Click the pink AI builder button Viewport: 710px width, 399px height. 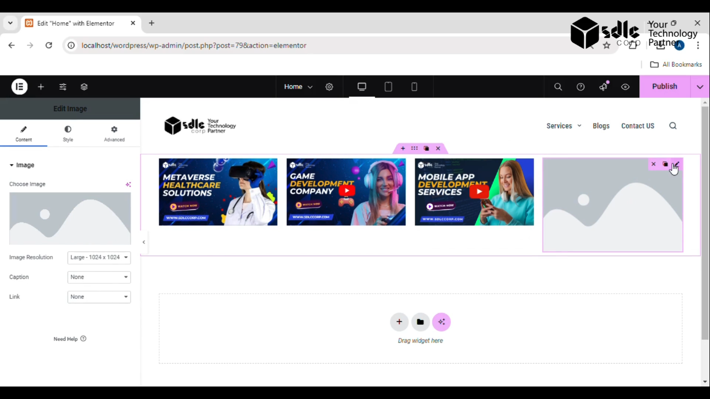click(442, 322)
